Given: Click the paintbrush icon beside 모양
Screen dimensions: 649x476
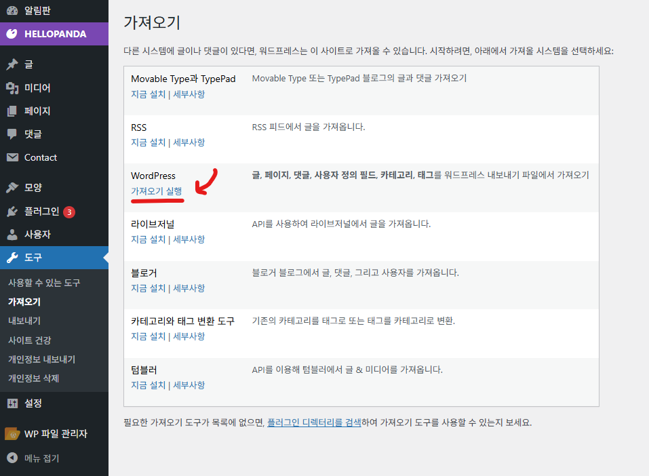Looking at the screenshot, I should tap(12, 188).
